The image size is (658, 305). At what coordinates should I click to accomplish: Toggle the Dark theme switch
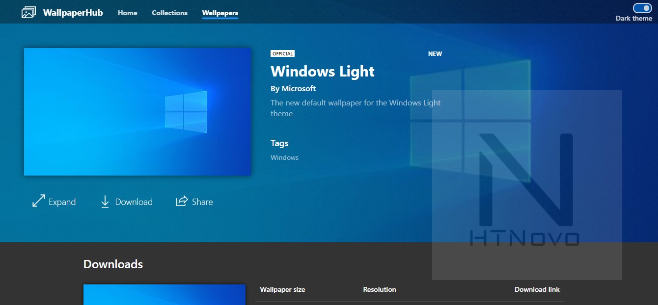point(643,8)
